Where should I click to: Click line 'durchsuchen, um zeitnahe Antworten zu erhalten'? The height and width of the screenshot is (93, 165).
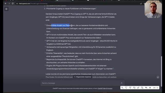coord(66,63)
